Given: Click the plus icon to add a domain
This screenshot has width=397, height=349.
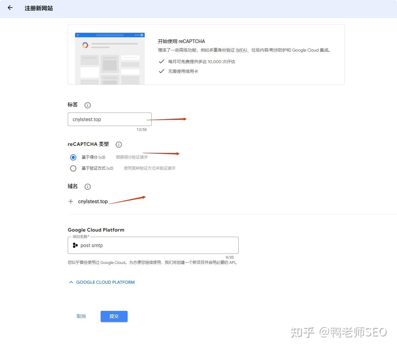Looking at the screenshot, I should click(71, 201).
